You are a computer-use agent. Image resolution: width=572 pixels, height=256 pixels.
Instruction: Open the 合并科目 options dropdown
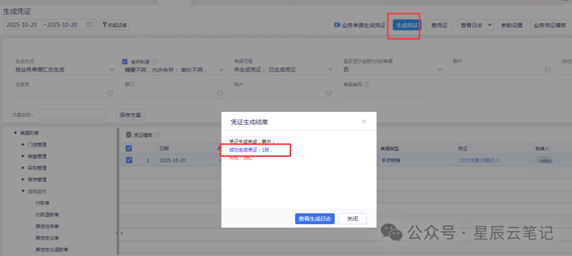click(x=173, y=70)
